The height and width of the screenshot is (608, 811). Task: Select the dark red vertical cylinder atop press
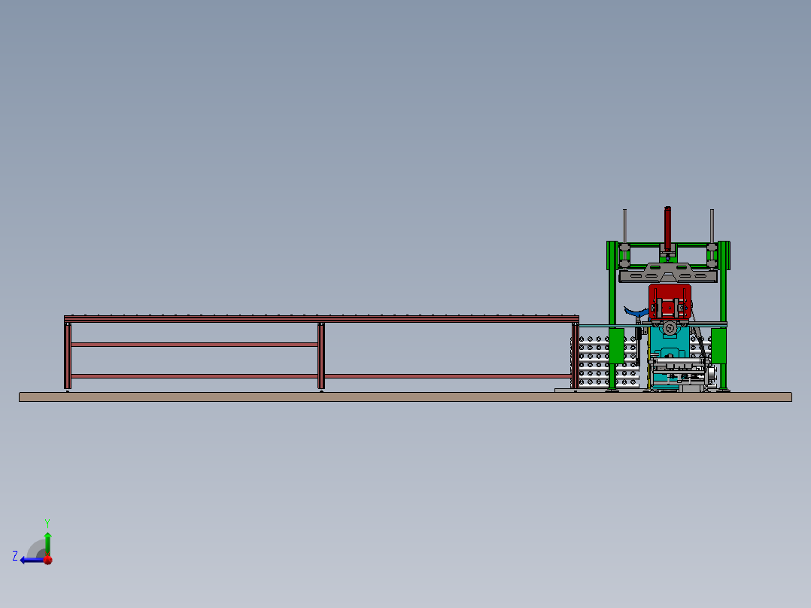pos(668,229)
